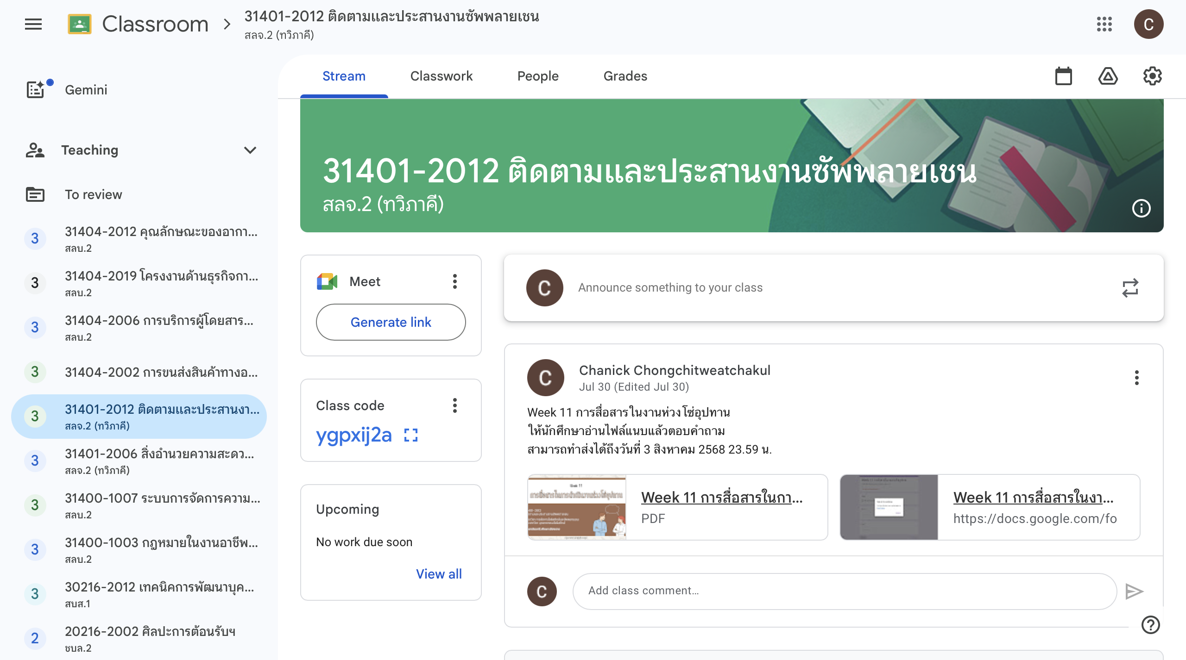
Task: Open the account avatar menu
Action: click(x=1148, y=24)
